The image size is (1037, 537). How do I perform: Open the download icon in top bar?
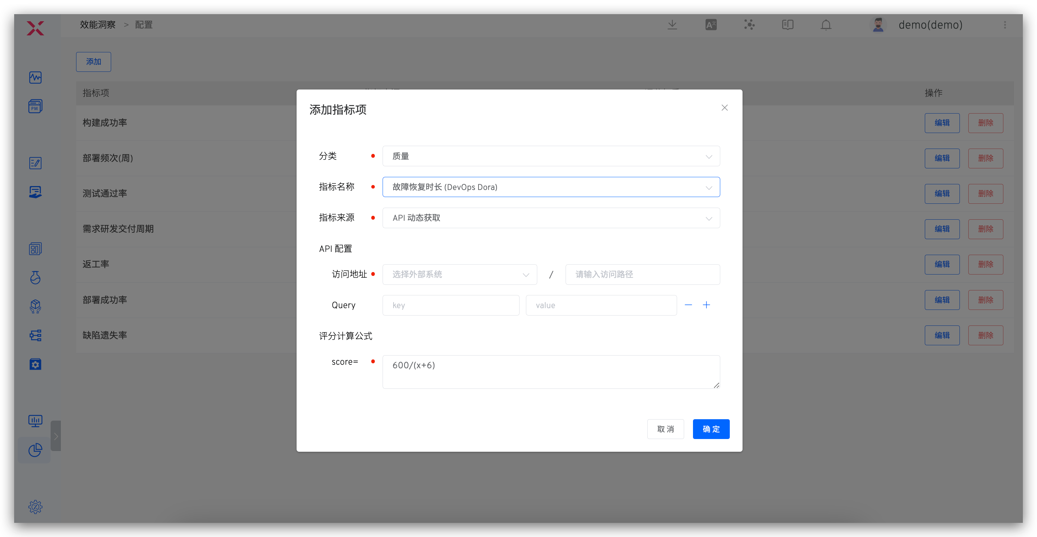(x=671, y=24)
